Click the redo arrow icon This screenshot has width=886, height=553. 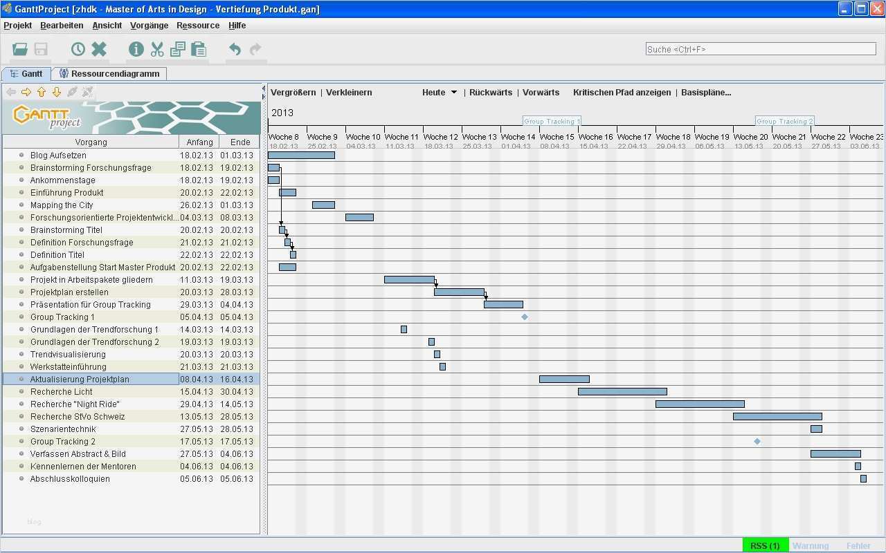[256, 49]
